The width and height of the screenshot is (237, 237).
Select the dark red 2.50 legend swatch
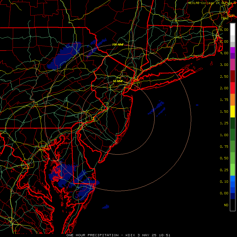[233, 76]
